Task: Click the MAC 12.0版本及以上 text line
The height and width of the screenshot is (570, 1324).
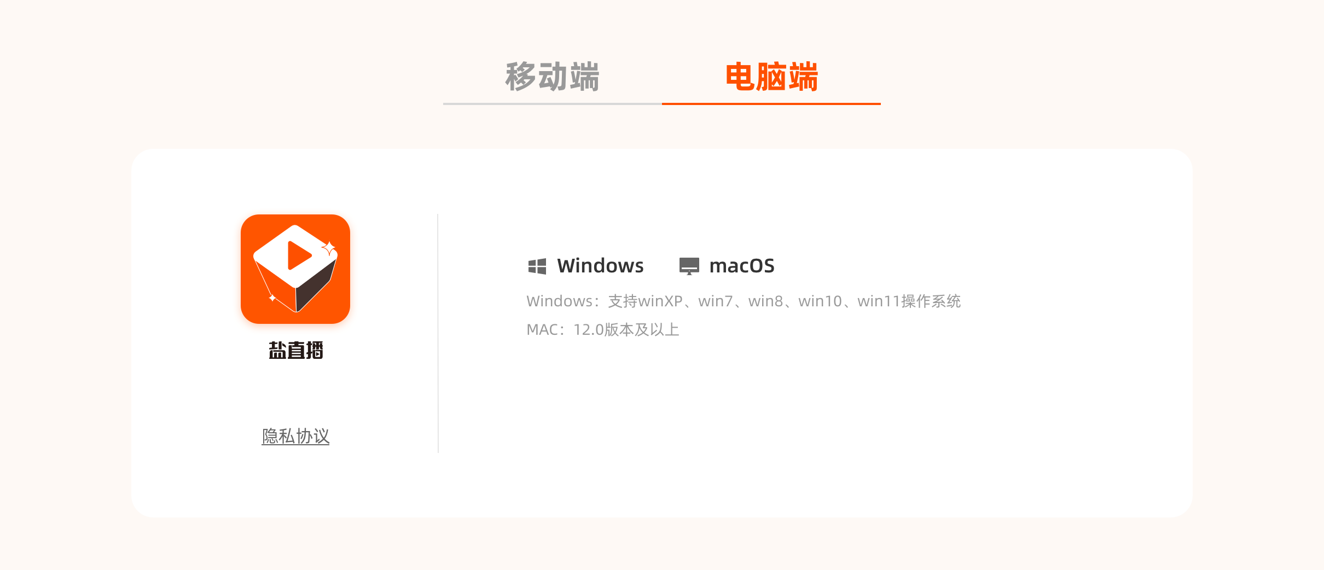Action: [603, 330]
